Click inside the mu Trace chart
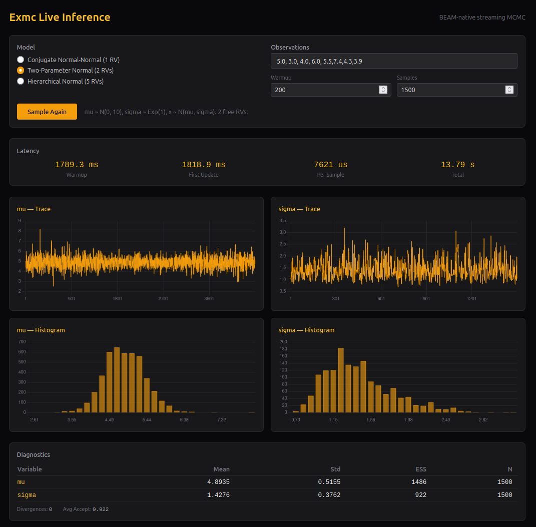The width and height of the screenshot is (536, 527). [140, 260]
